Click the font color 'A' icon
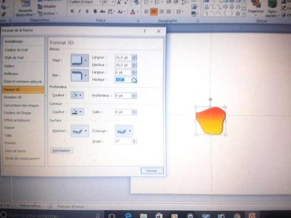Screen dimensions: 291x218 [x=133, y=11]
